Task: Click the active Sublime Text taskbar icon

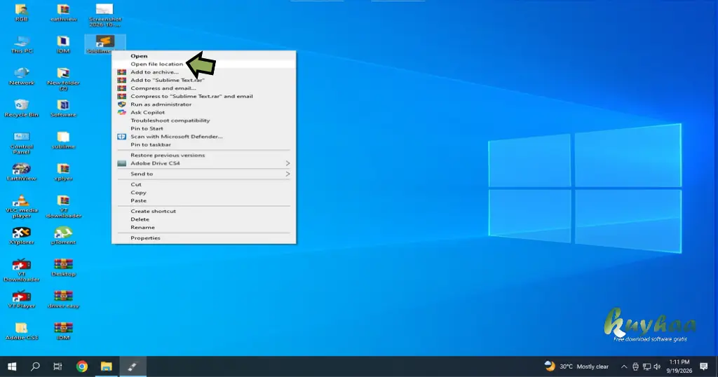Action: (133, 366)
